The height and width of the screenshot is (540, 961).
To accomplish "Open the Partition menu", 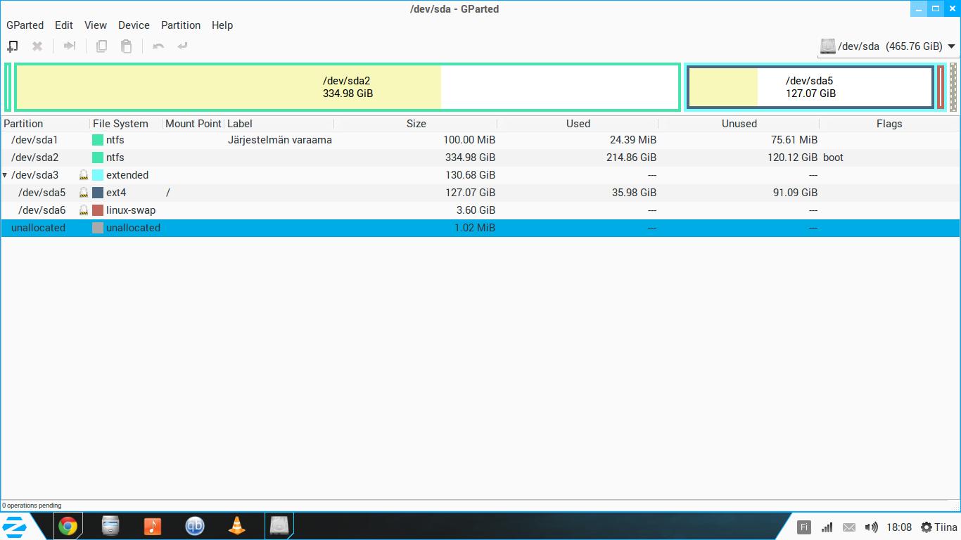I will point(180,25).
